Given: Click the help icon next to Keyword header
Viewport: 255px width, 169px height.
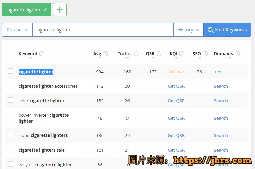Looking at the screenshot, I should [x=42, y=54].
